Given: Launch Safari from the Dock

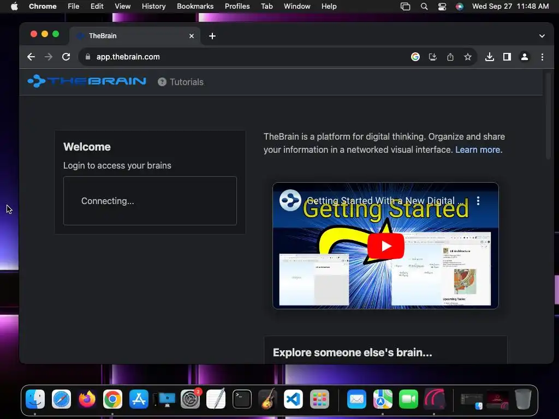Looking at the screenshot, I should [61, 399].
